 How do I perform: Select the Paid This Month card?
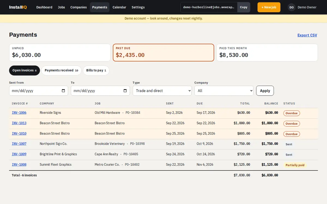[x=267, y=52]
